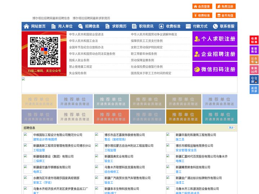Open the 二保焊工 job link
Viewport: 259px width, 194px height.
[39, 161]
